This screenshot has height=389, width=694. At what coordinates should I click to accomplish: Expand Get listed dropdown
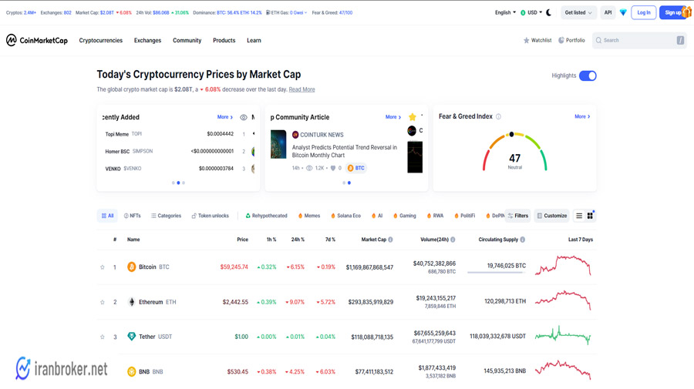[x=578, y=12]
